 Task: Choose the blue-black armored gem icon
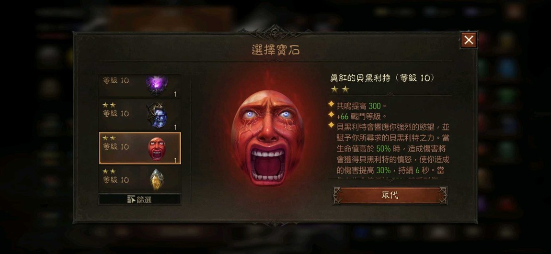coord(157,115)
